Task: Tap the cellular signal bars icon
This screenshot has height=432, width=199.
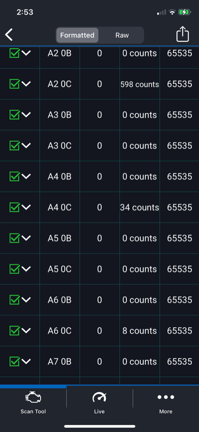Action: click(x=161, y=12)
